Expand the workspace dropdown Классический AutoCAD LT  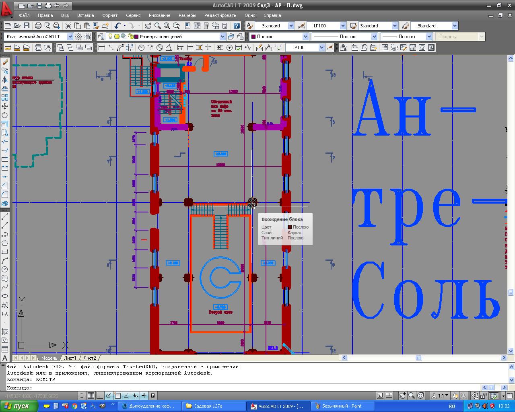coord(70,37)
